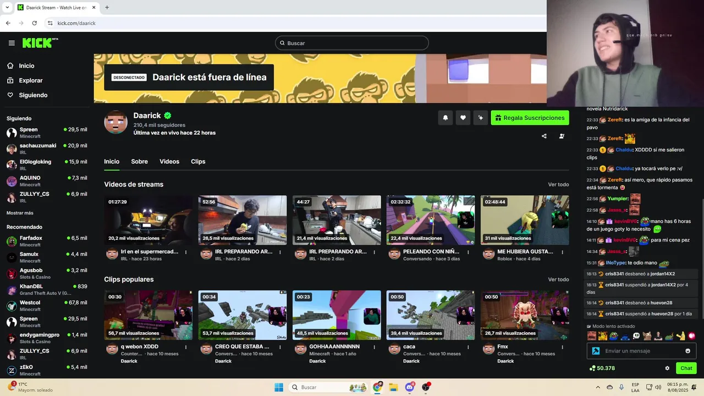The width and height of the screenshot is (704, 396).
Task: Open options menu for GOHHAAANNNNNN clip
Action: click(374, 348)
